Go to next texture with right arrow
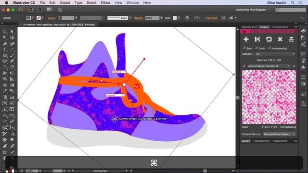The height and width of the screenshot is (173, 308). [x=294, y=66]
